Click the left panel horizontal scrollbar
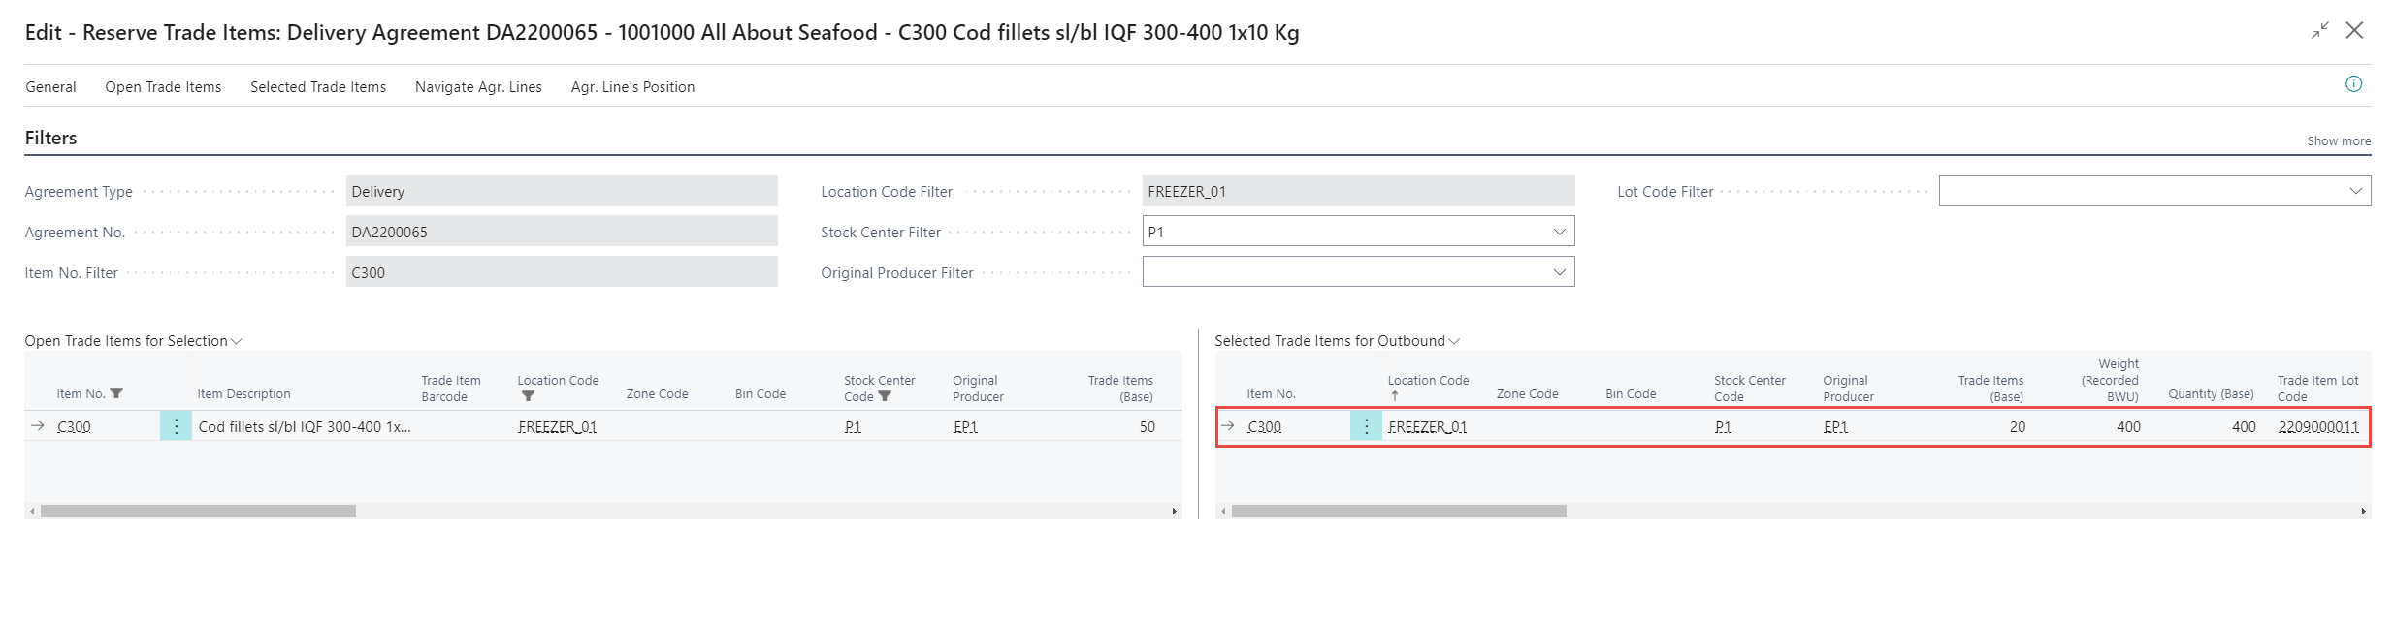The height and width of the screenshot is (623, 2394). [x=198, y=511]
